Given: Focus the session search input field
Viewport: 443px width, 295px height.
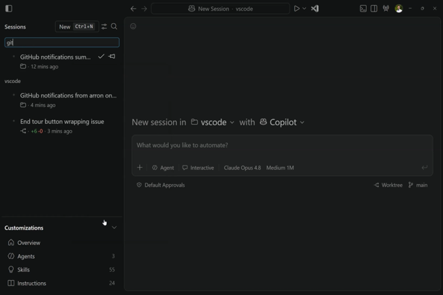Looking at the screenshot, I should [62, 43].
